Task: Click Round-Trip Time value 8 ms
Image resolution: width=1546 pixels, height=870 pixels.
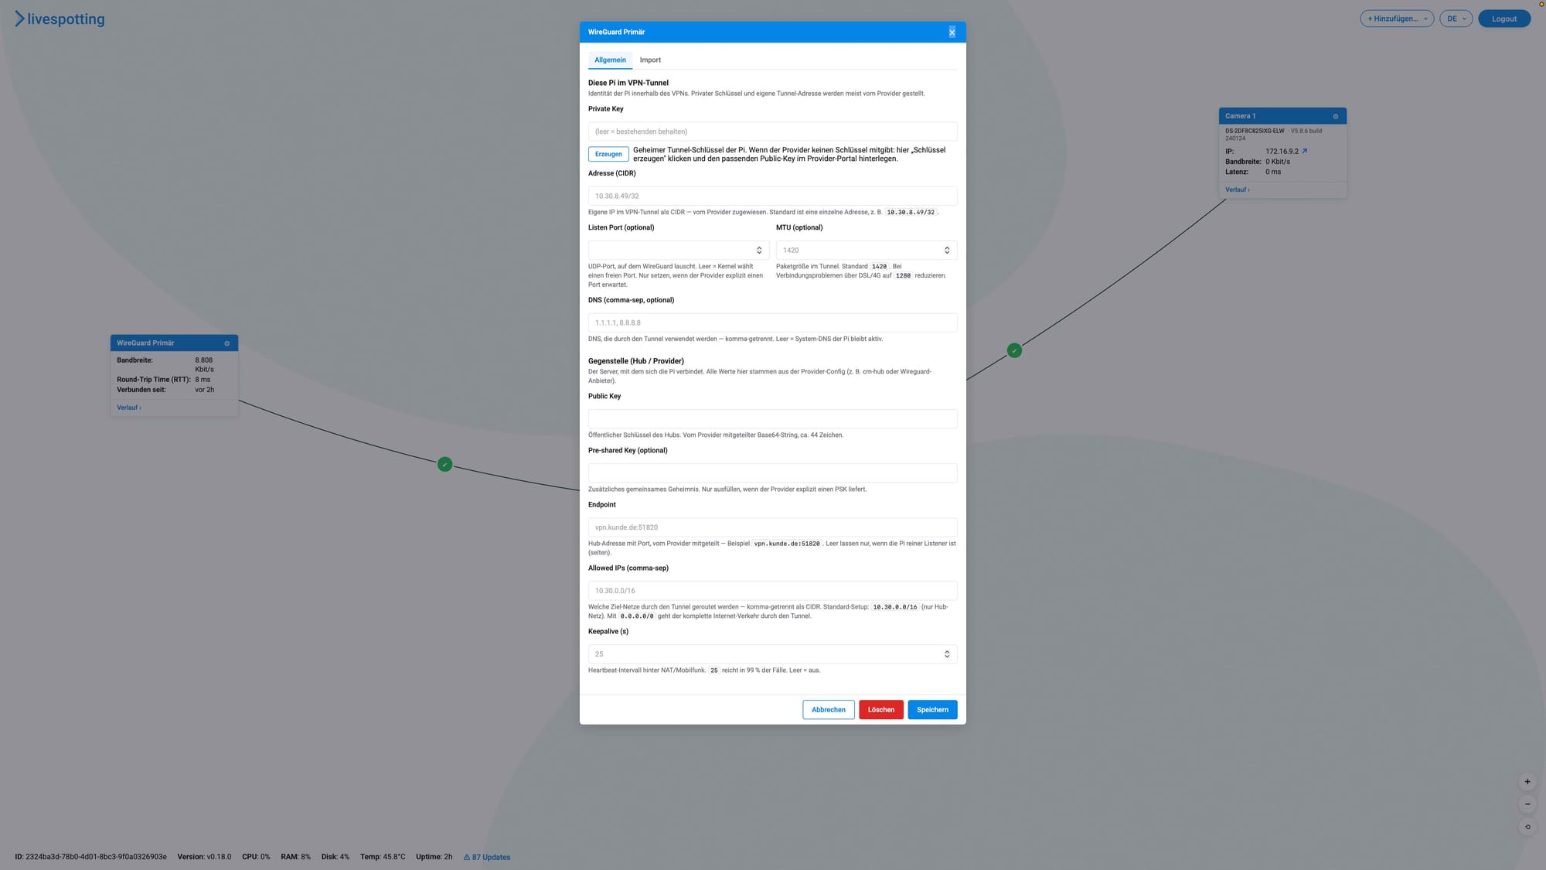Action: 203,380
